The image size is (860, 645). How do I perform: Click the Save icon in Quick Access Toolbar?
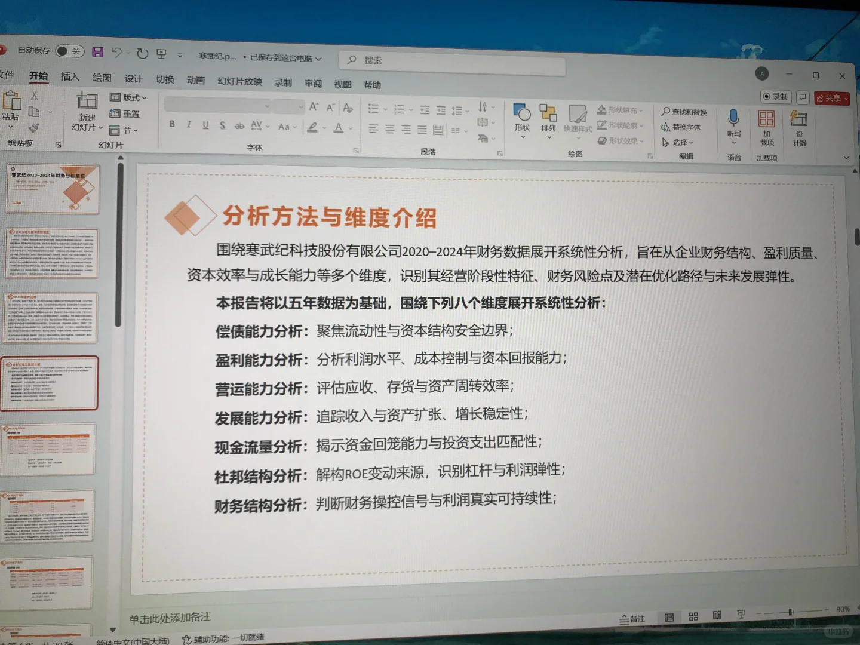(97, 53)
